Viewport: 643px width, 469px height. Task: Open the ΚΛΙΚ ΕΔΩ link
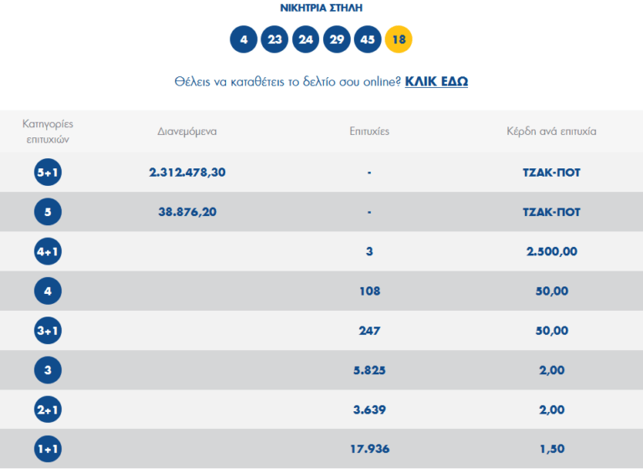436,81
